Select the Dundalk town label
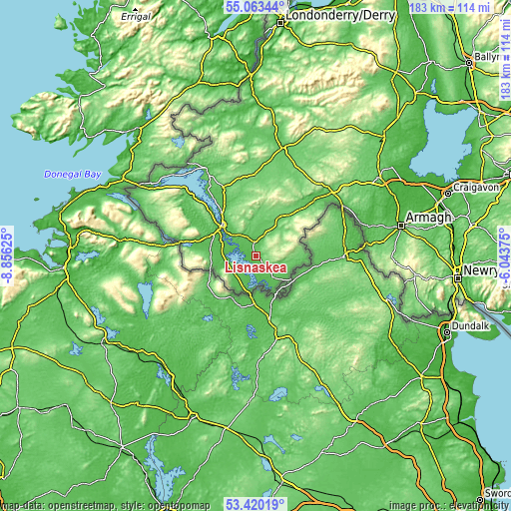511x511 pixels. coord(471,326)
